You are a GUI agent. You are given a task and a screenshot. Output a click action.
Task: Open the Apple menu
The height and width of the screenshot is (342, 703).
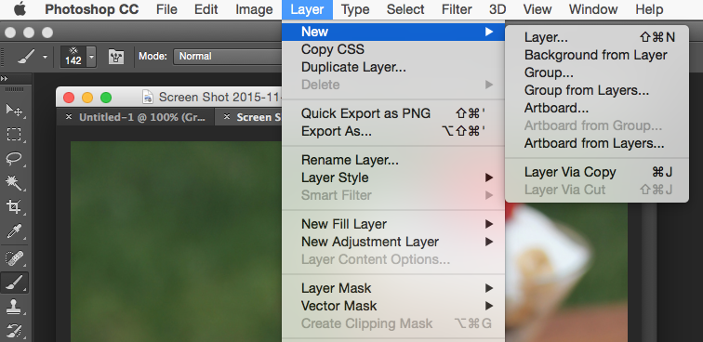(20, 9)
